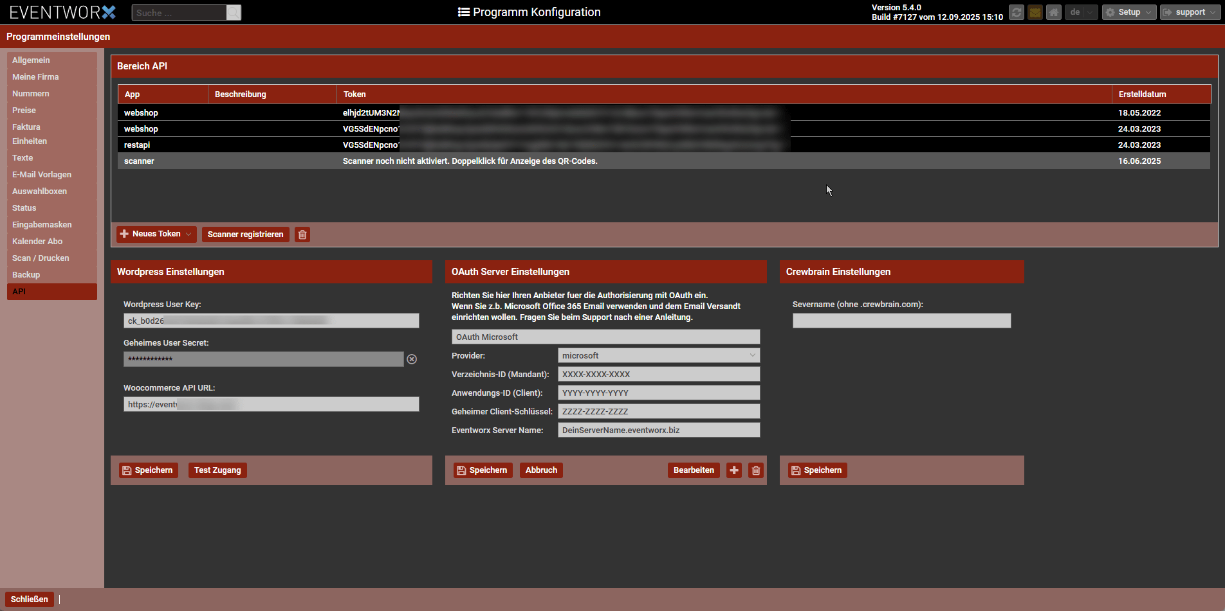This screenshot has width=1225, height=611.
Task: Go to home via house icon
Action: pyautogui.click(x=1053, y=12)
